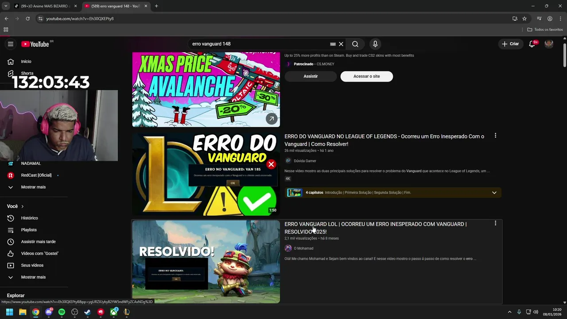Open Seus vídeos in the sidebar
Viewport: 567px width, 319px height.
tap(32, 265)
